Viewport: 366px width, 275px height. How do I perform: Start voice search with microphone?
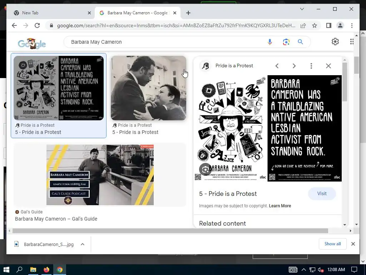click(270, 42)
